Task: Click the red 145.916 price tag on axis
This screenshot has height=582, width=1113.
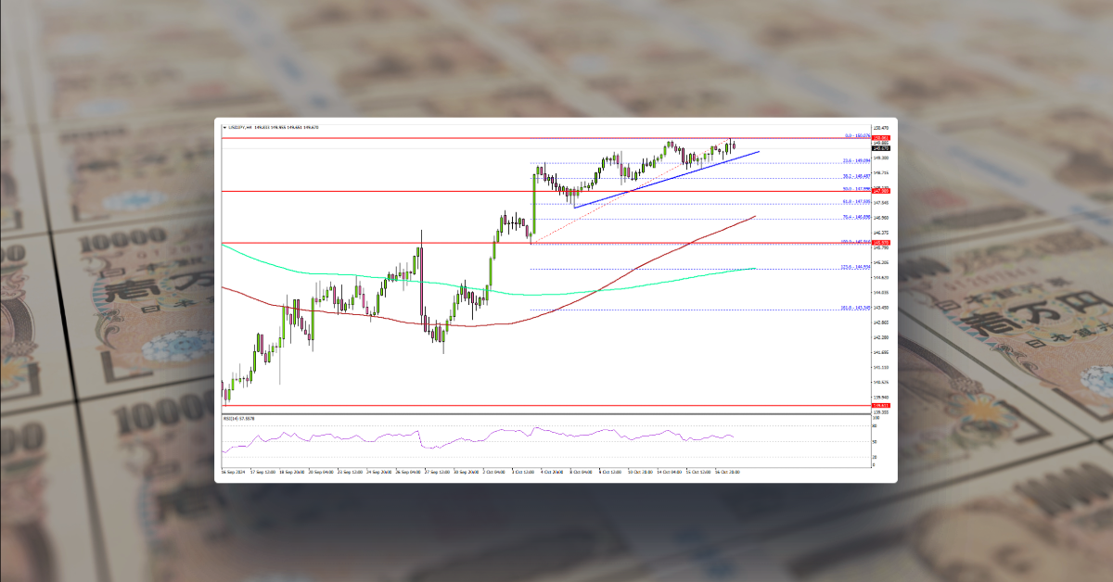Action: coord(879,243)
